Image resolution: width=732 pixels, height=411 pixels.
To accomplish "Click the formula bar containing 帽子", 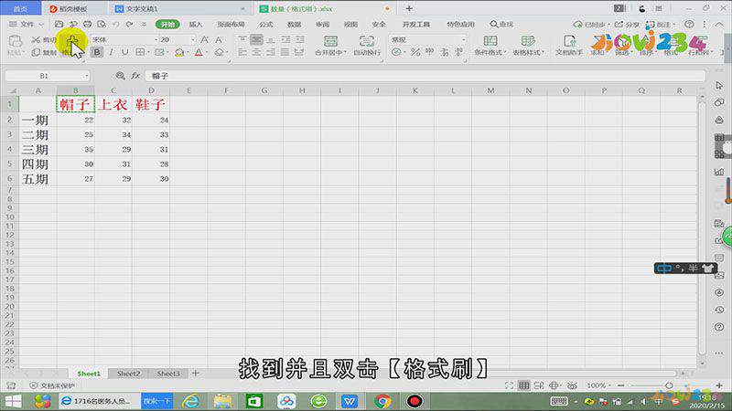I will point(425,76).
